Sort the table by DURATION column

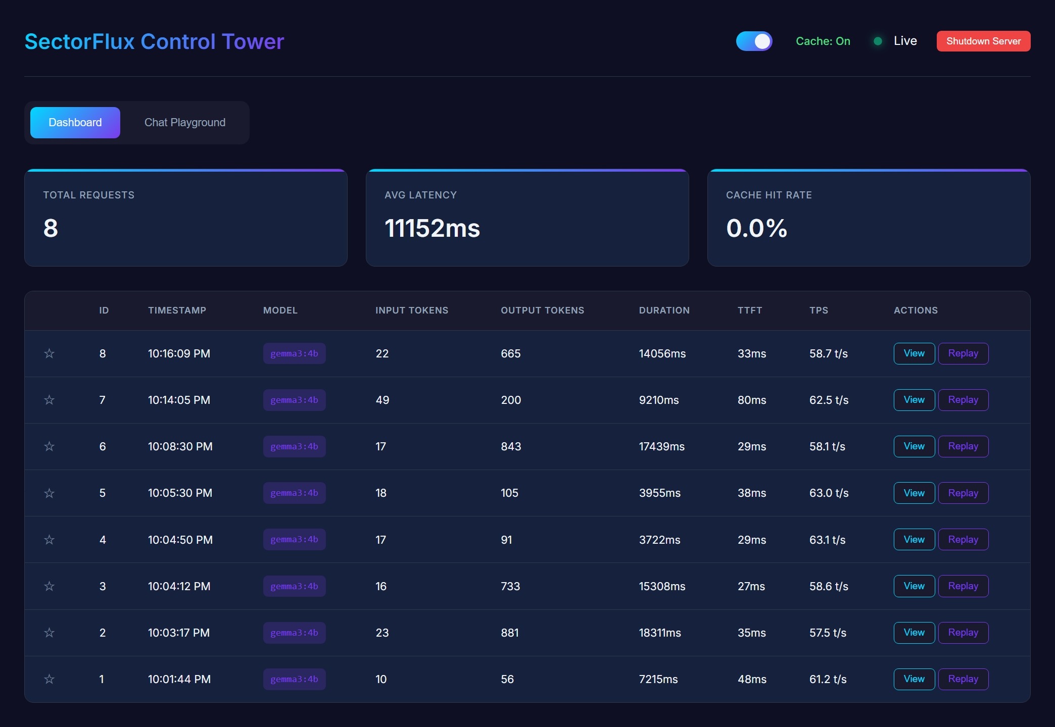tap(664, 310)
